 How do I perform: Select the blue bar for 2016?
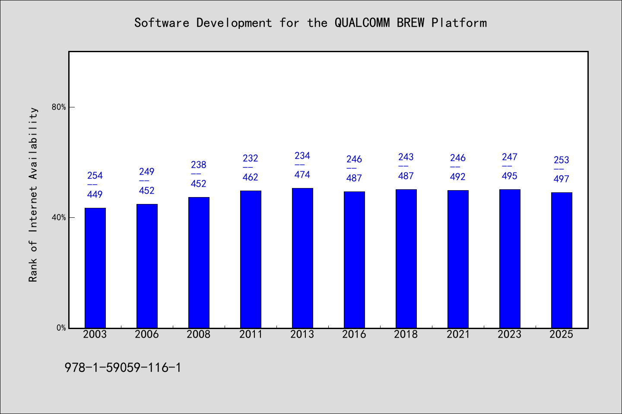(x=354, y=260)
